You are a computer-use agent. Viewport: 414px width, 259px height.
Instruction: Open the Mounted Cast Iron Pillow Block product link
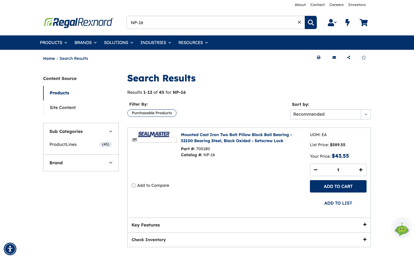tap(236, 138)
